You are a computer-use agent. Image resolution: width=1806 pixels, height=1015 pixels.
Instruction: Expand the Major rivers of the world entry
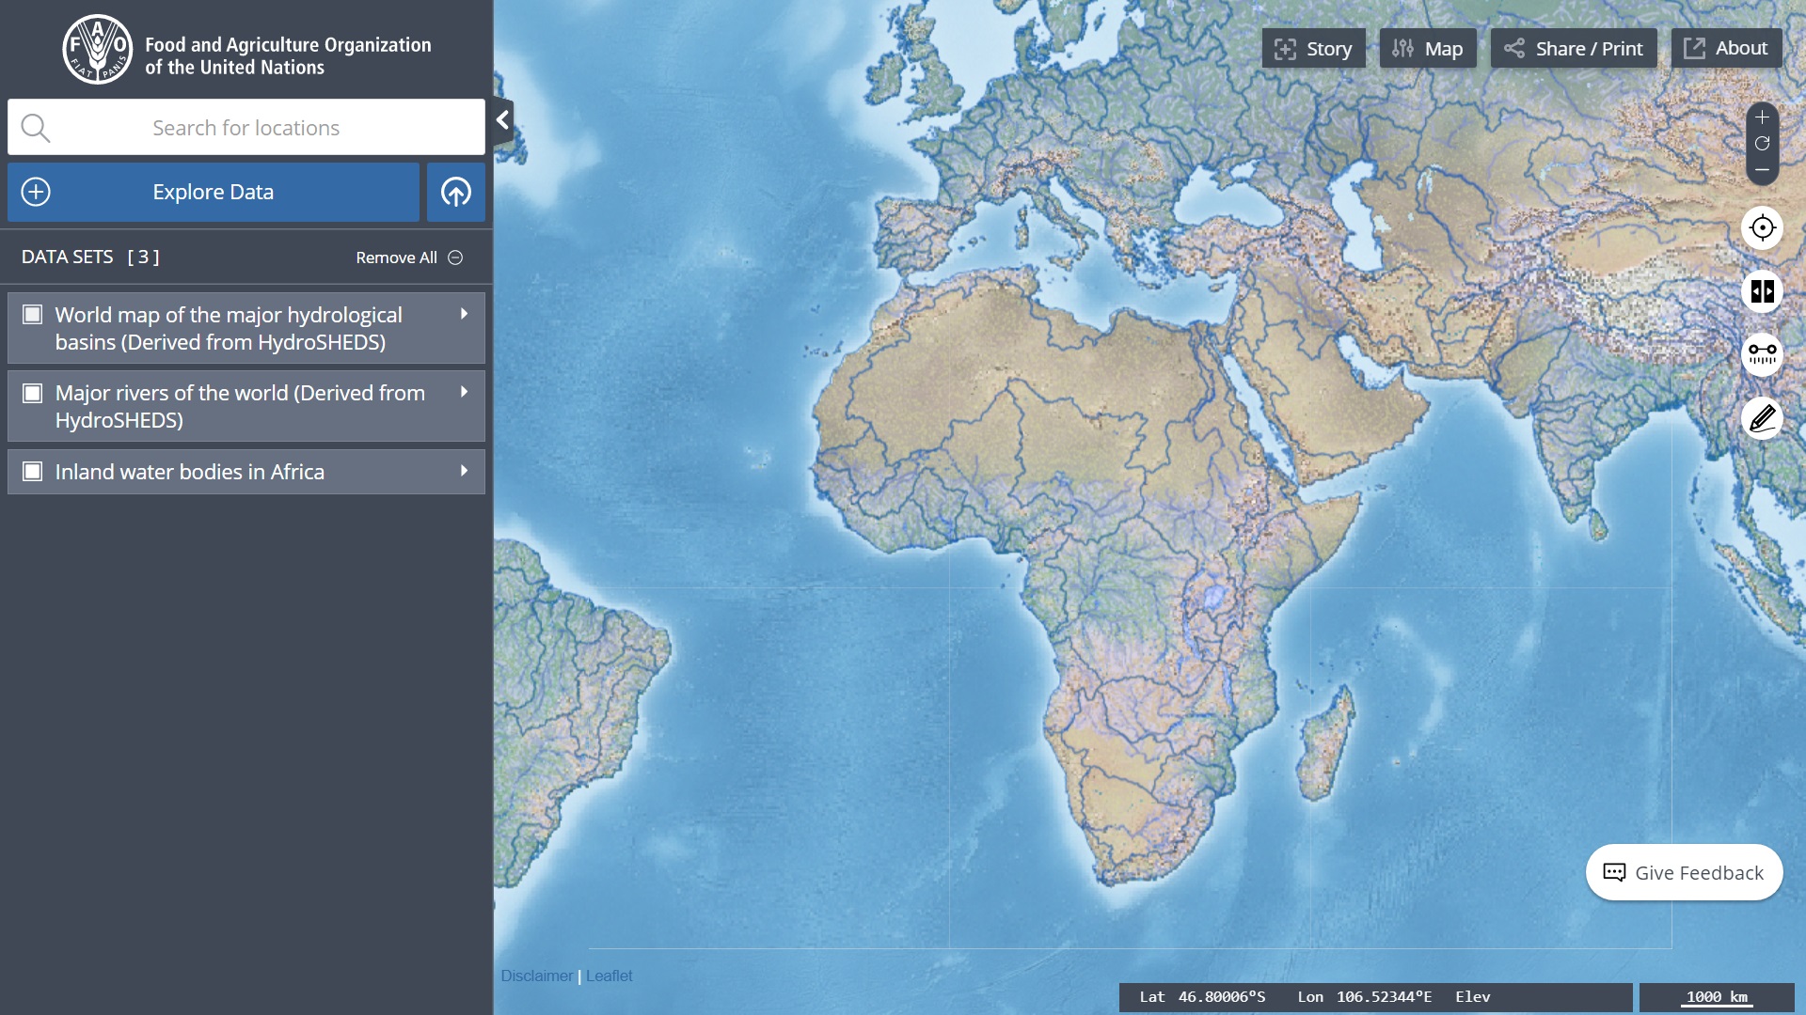click(463, 393)
